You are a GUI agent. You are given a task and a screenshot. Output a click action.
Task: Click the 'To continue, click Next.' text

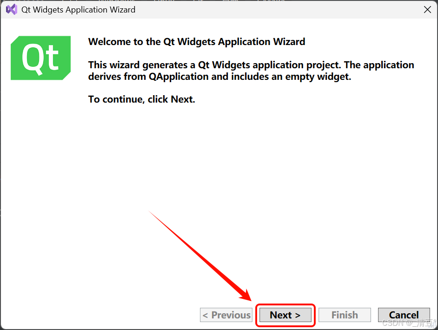click(x=142, y=99)
